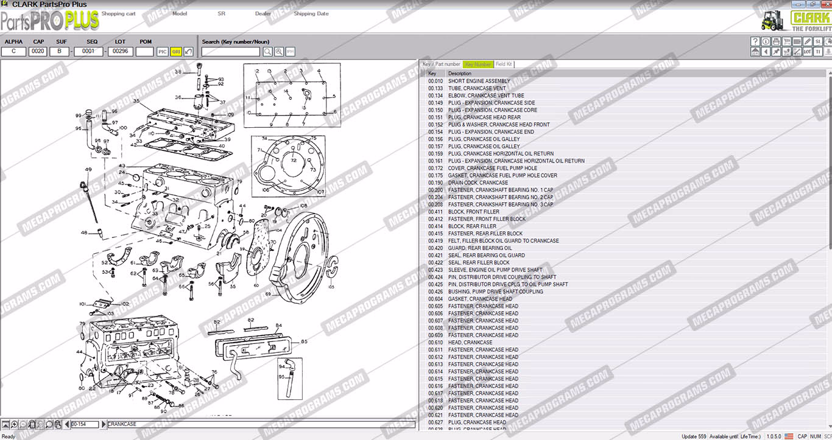Select FELT, FILLER BLOCK OIL GUARD row
This screenshot has height=440, width=832.
pyautogui.click(x=624, y=241)
